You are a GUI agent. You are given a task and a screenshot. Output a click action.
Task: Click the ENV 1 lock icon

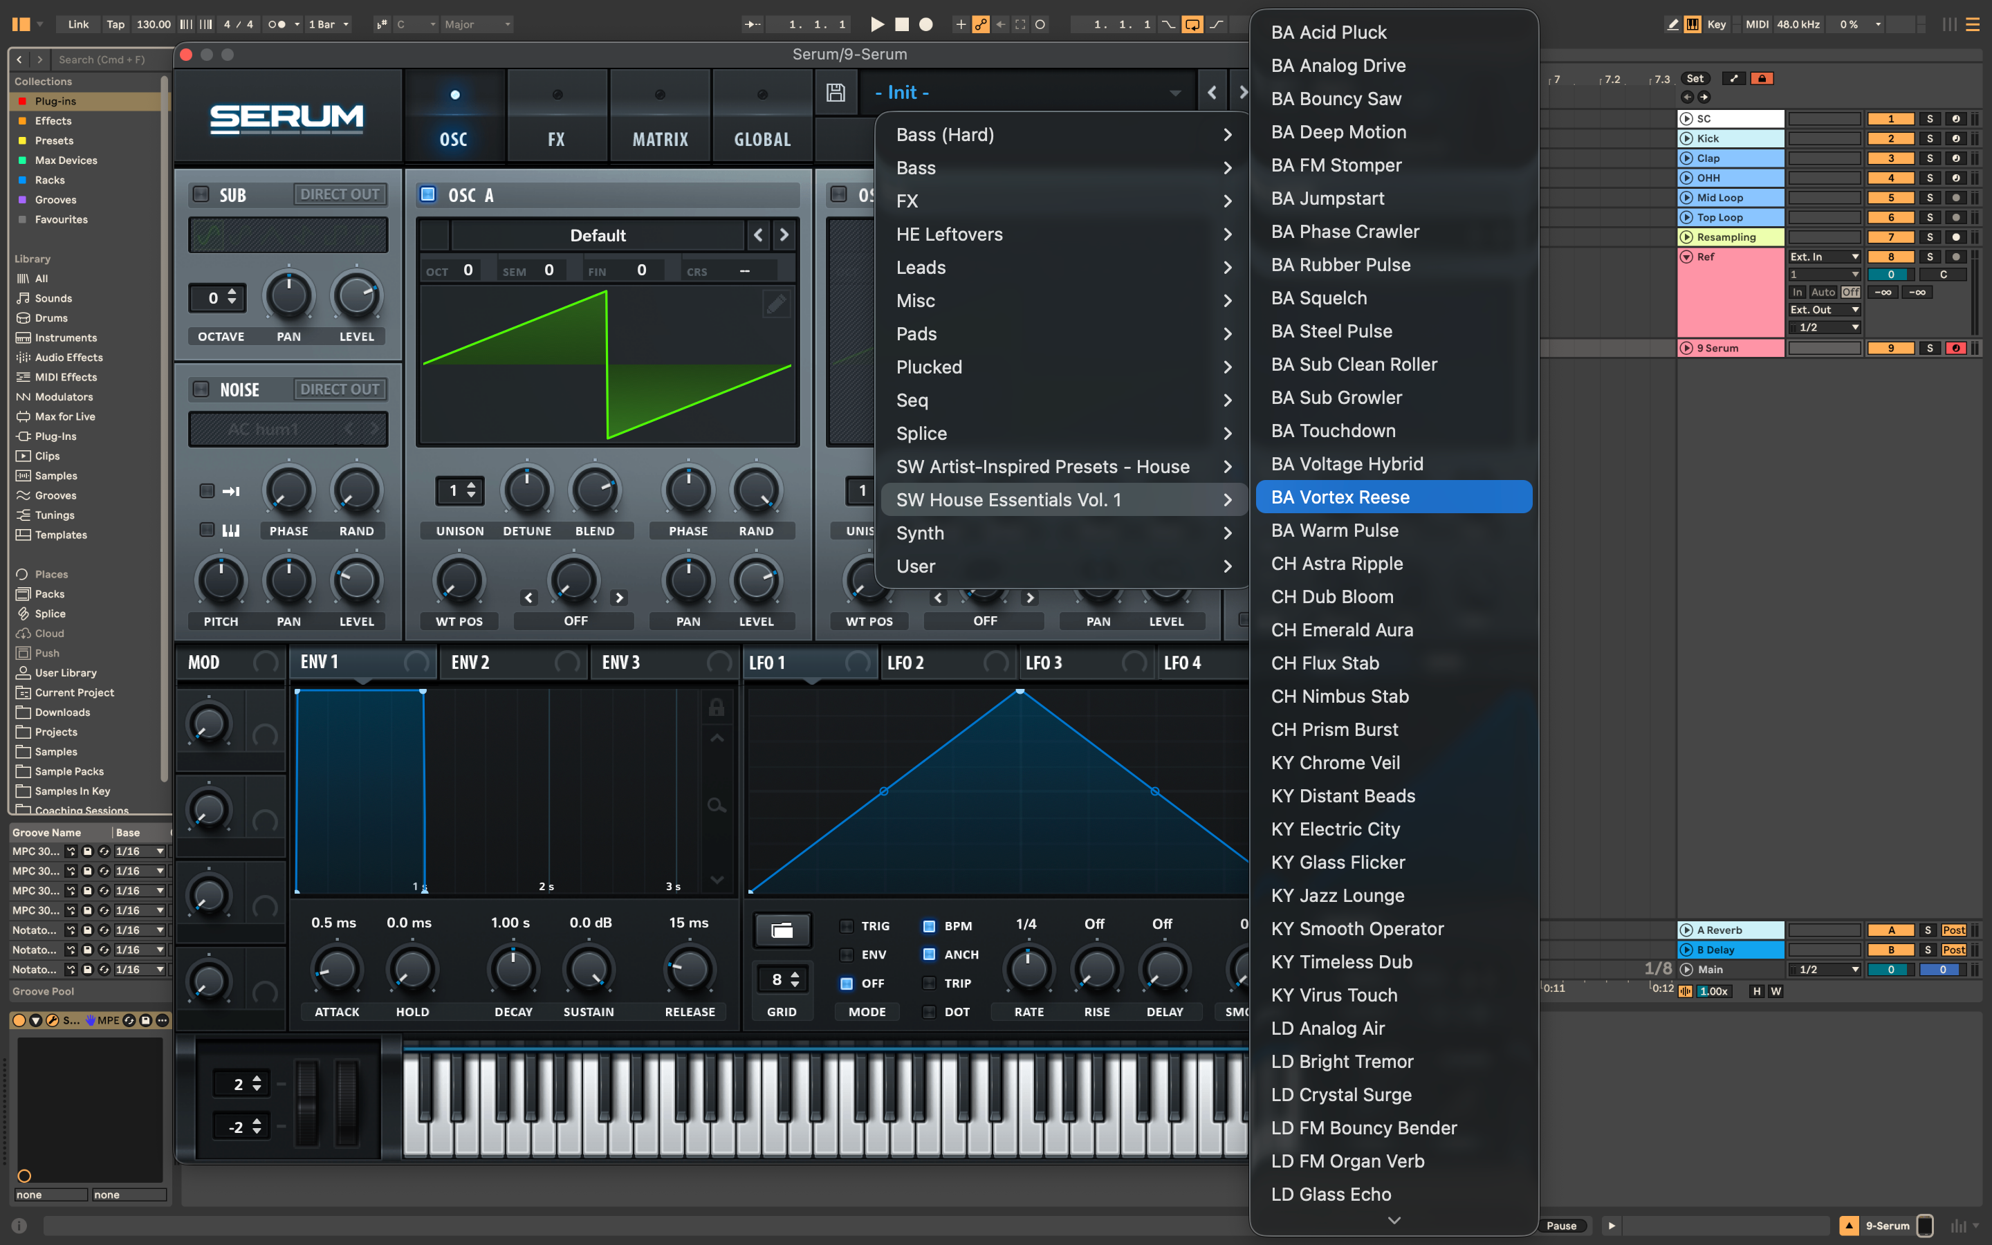pyautogui.click(x=716, y=708)
